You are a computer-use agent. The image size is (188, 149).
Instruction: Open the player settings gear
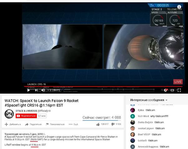click(x=166, y=90)
